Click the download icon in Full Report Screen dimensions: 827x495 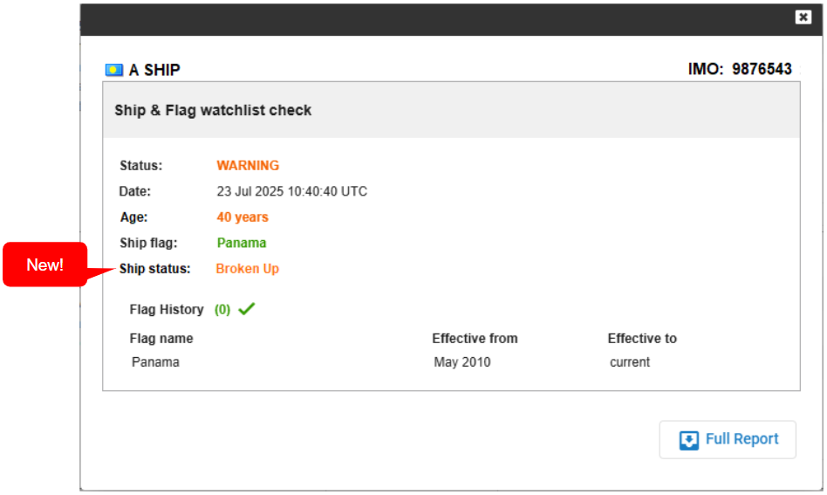(689, 440)
